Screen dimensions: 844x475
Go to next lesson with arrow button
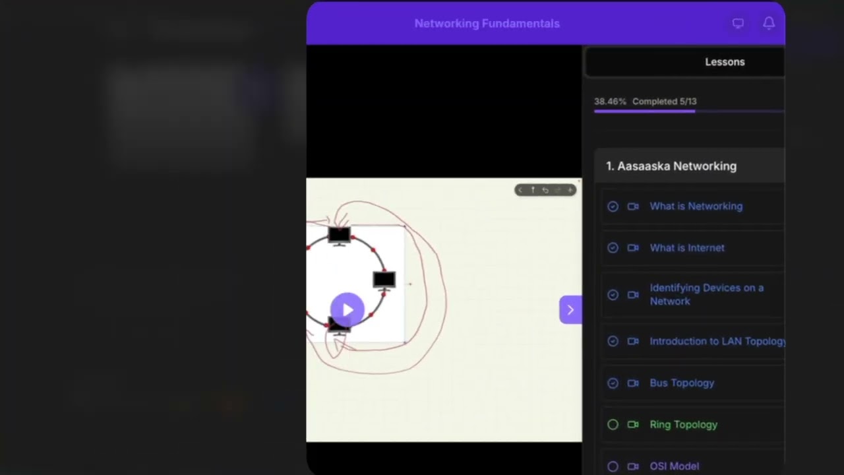click(570, 309)
